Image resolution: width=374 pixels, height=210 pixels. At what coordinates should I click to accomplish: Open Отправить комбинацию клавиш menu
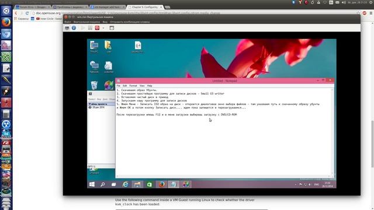(130, 22)
